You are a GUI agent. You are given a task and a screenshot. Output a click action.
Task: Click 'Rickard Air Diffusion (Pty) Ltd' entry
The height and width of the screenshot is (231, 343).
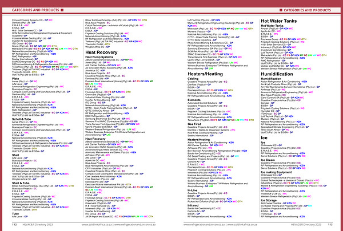pos(202,201)
